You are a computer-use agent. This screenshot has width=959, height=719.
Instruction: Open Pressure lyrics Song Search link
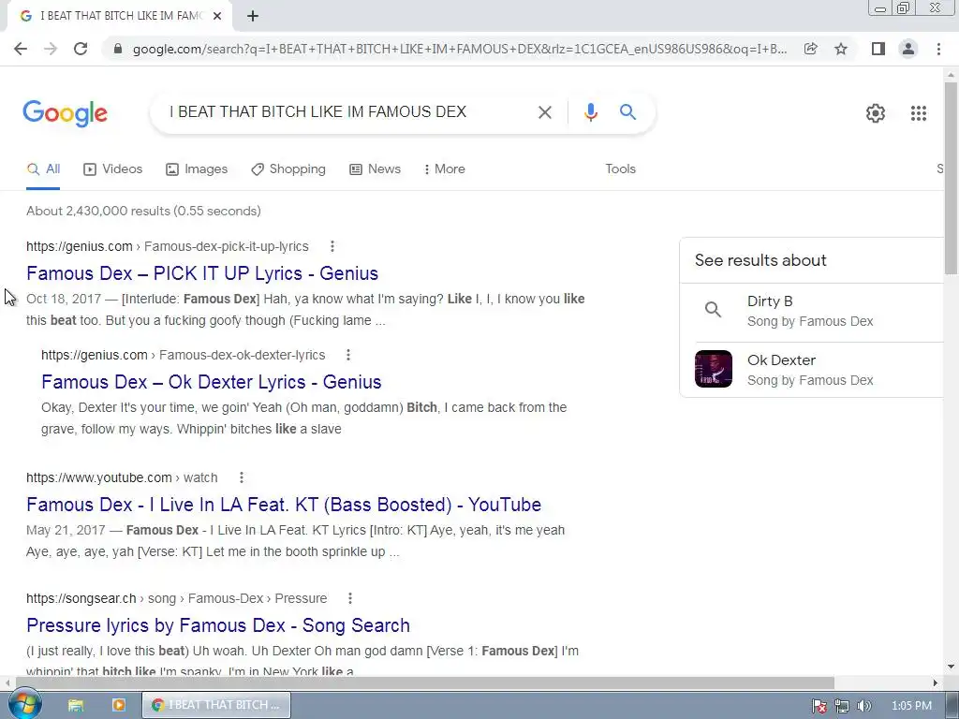(x=218, y=625)
